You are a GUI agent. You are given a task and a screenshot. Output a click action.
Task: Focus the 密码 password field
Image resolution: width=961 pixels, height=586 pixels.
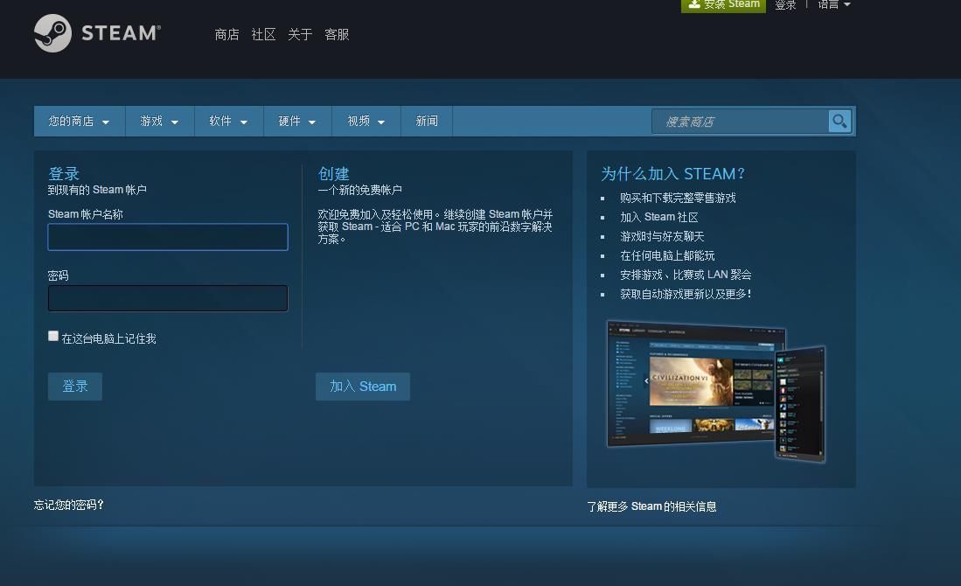point(168,298)
